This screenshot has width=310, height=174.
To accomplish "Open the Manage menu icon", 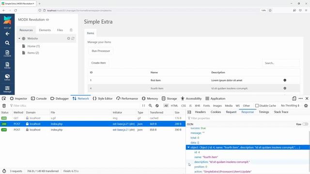I will point(7,89).
